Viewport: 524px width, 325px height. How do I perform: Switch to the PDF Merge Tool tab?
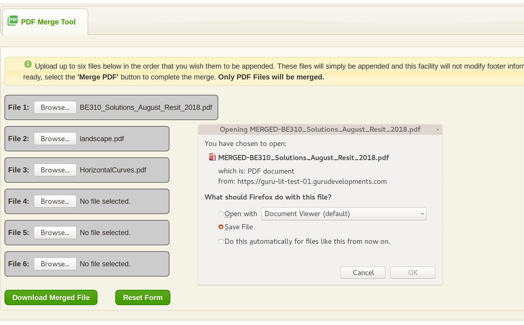click(x=48, y=22)
